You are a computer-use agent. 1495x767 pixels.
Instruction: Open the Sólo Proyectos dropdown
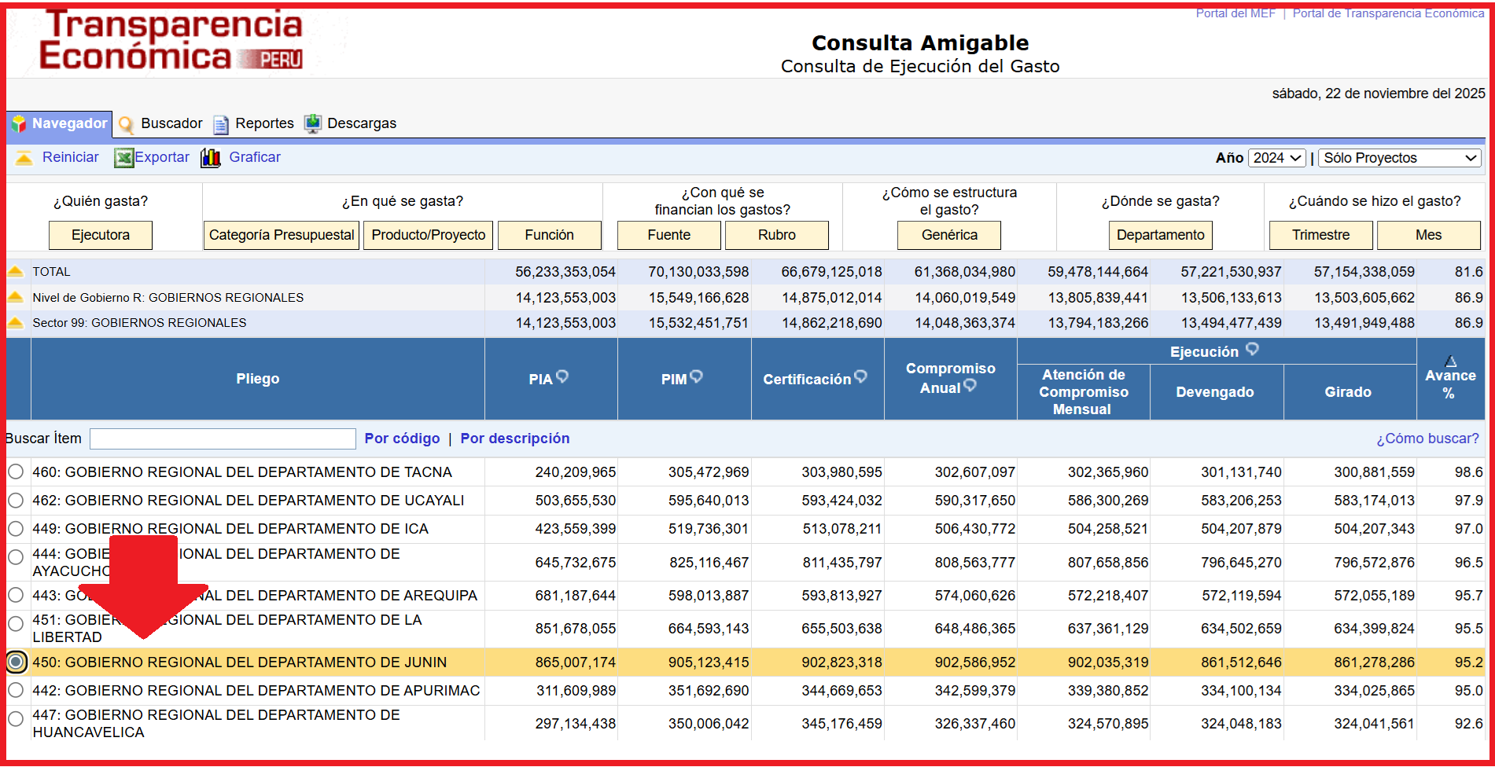[1400, 158]
